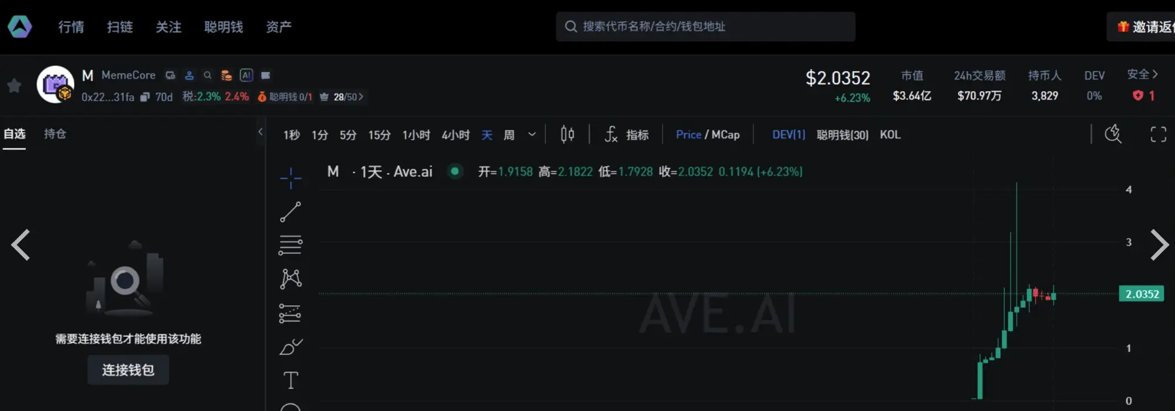Click the green status dot next to Ave.ai
Screen dimensions: 1175x411
click(x=454, y=171)
